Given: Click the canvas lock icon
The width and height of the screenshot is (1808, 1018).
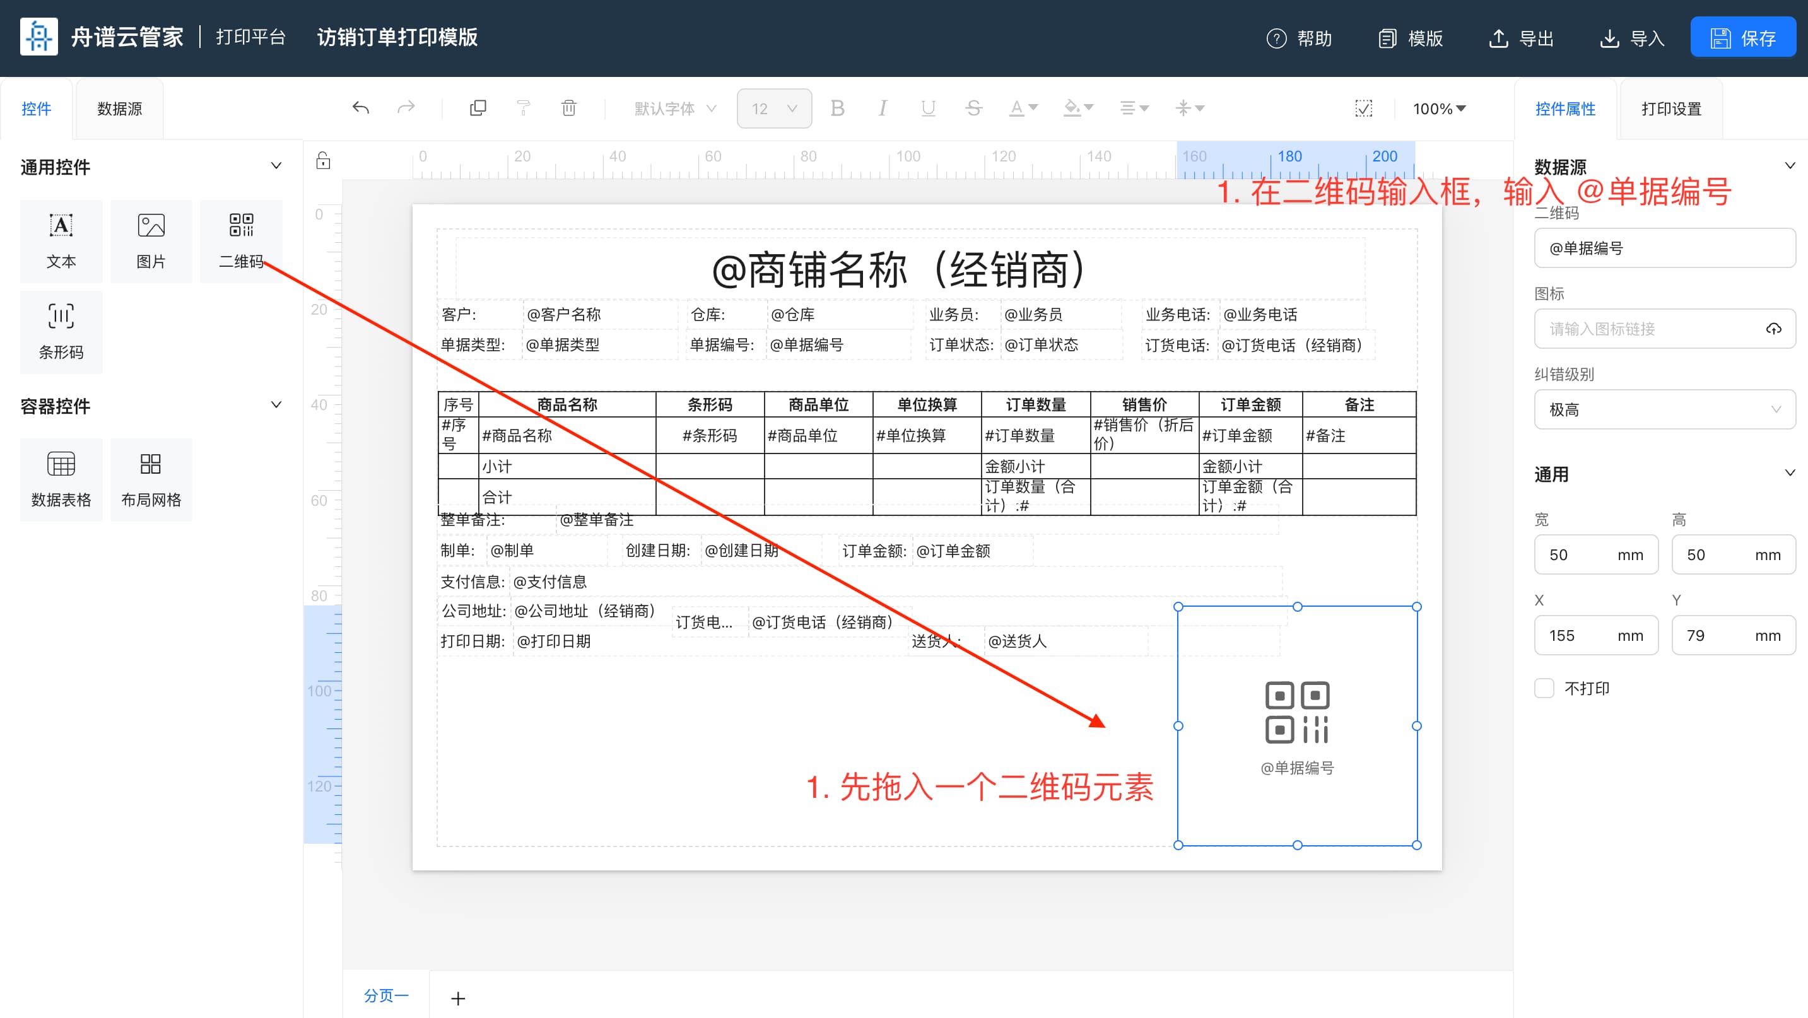Looking at the screenshot, I should 323,161.
